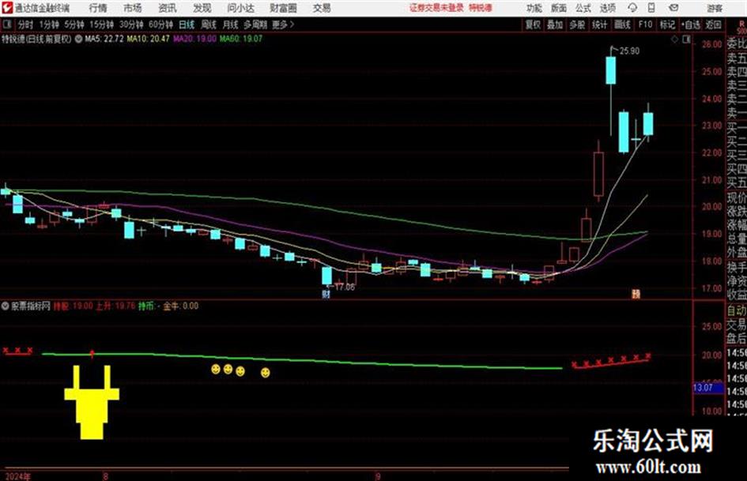Click the 持股: 19.00 indicator value
Image resolution: width=747 pixels, height=481 pixels.
73,306
